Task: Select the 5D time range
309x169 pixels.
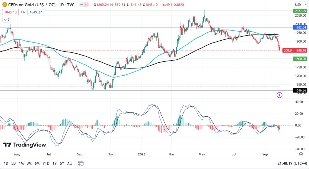Action: (13, 163)
